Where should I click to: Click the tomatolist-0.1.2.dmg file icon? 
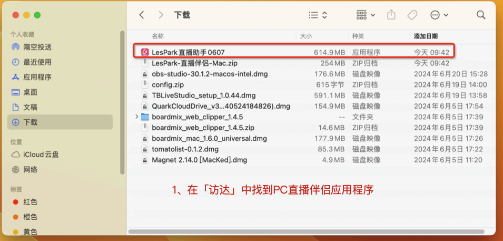(145, 149)
